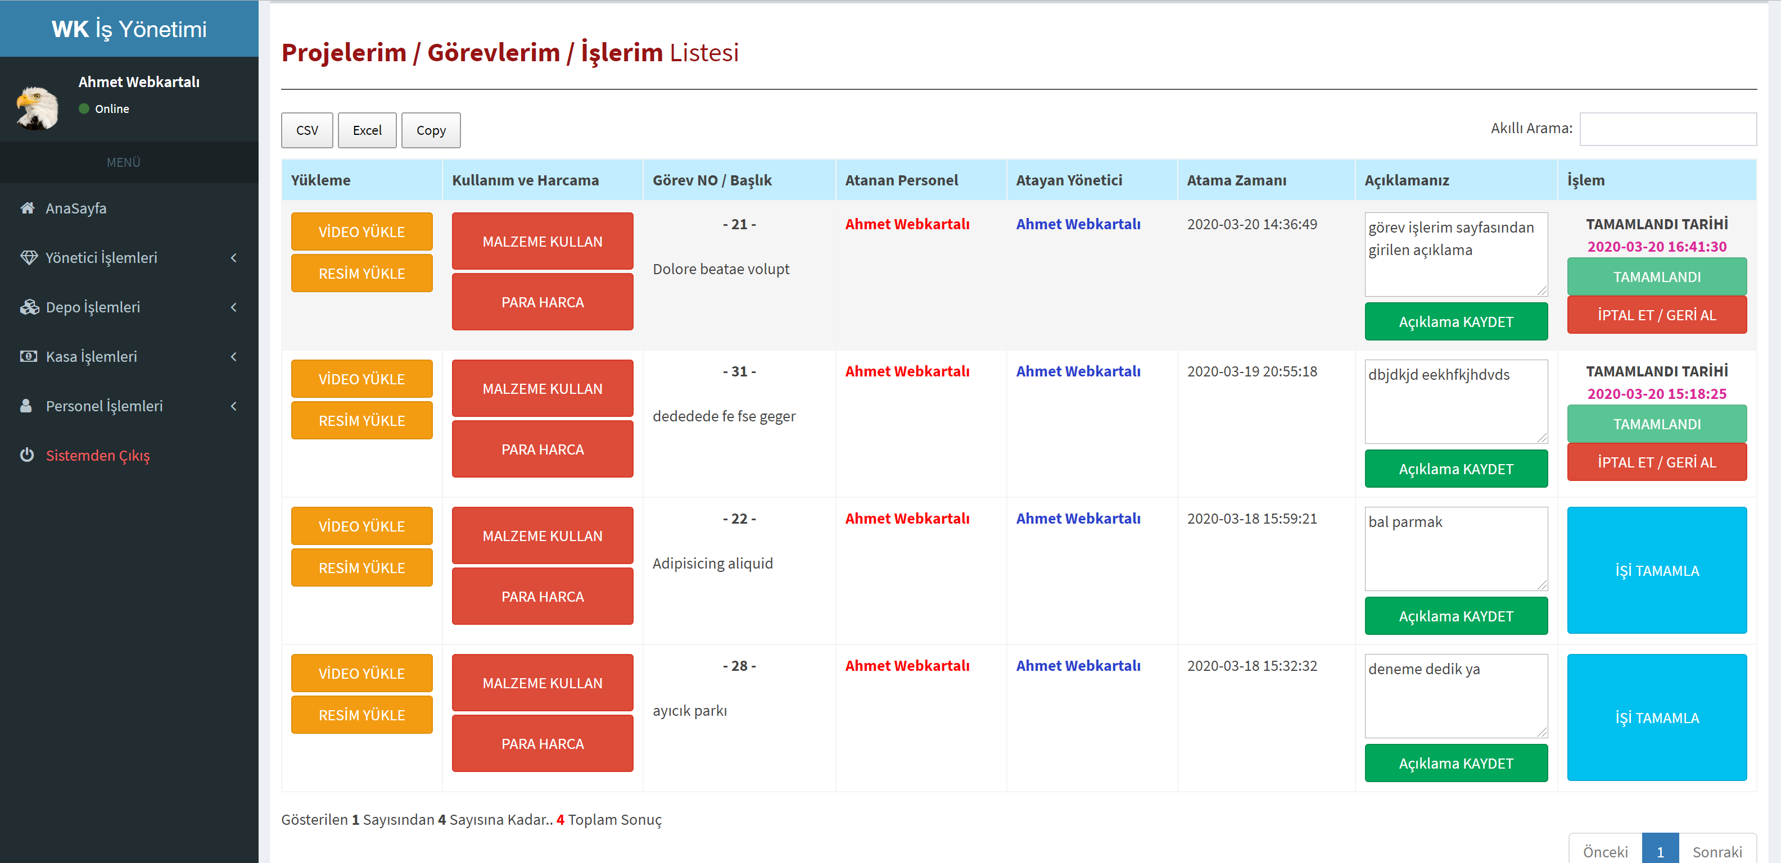
Task: Expand the Kasa İşlemleri chevron
Action: pos(234,357)
